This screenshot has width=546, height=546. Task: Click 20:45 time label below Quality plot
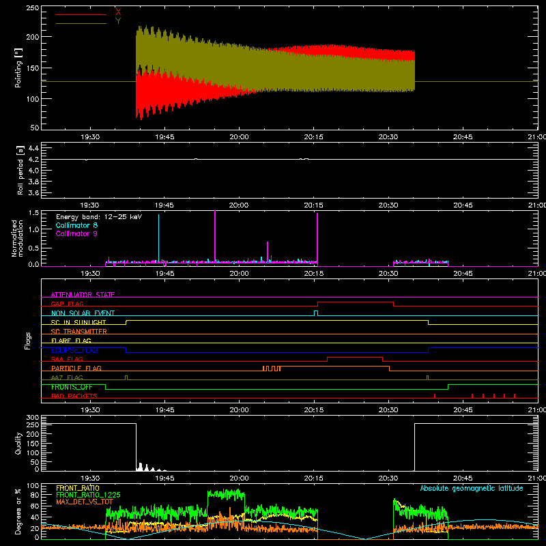pyautogui.click(x=463, y=478)
